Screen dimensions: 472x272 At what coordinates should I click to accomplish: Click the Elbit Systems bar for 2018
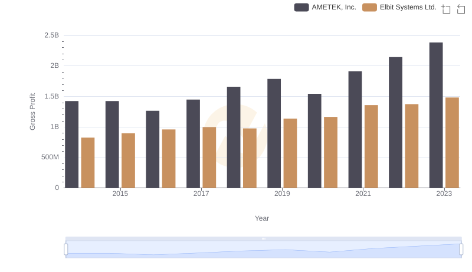pos(250,158)
